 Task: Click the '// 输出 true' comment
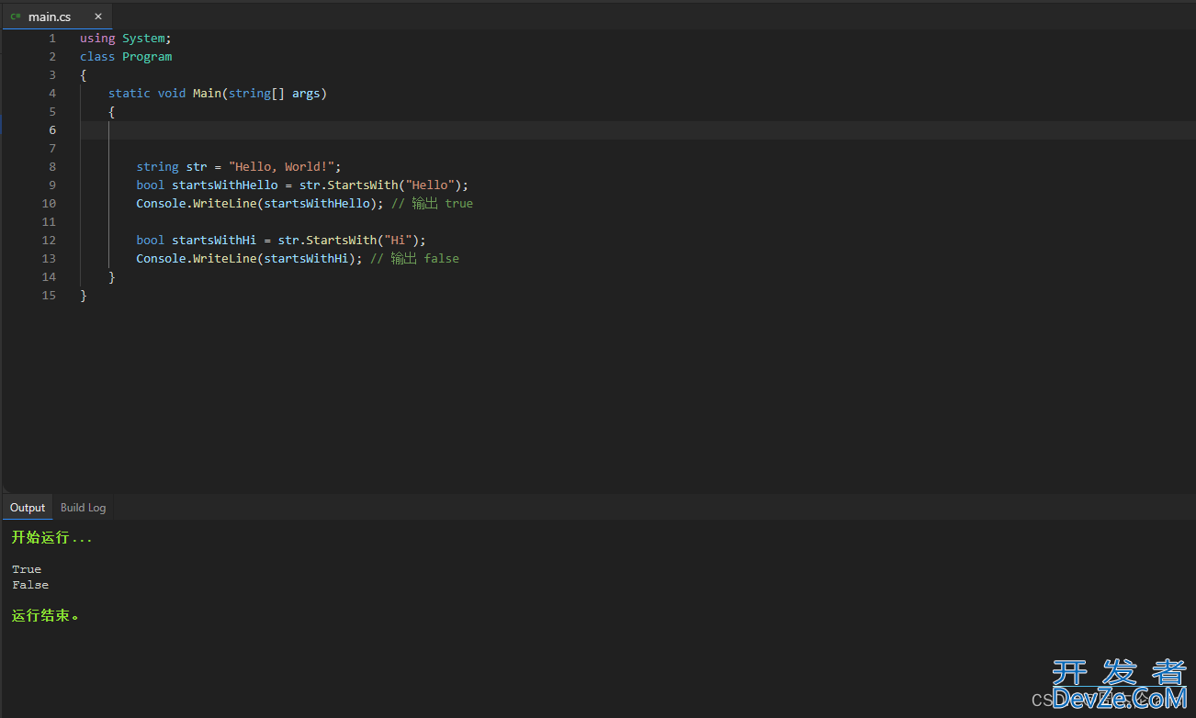click(x=432, y=204)
